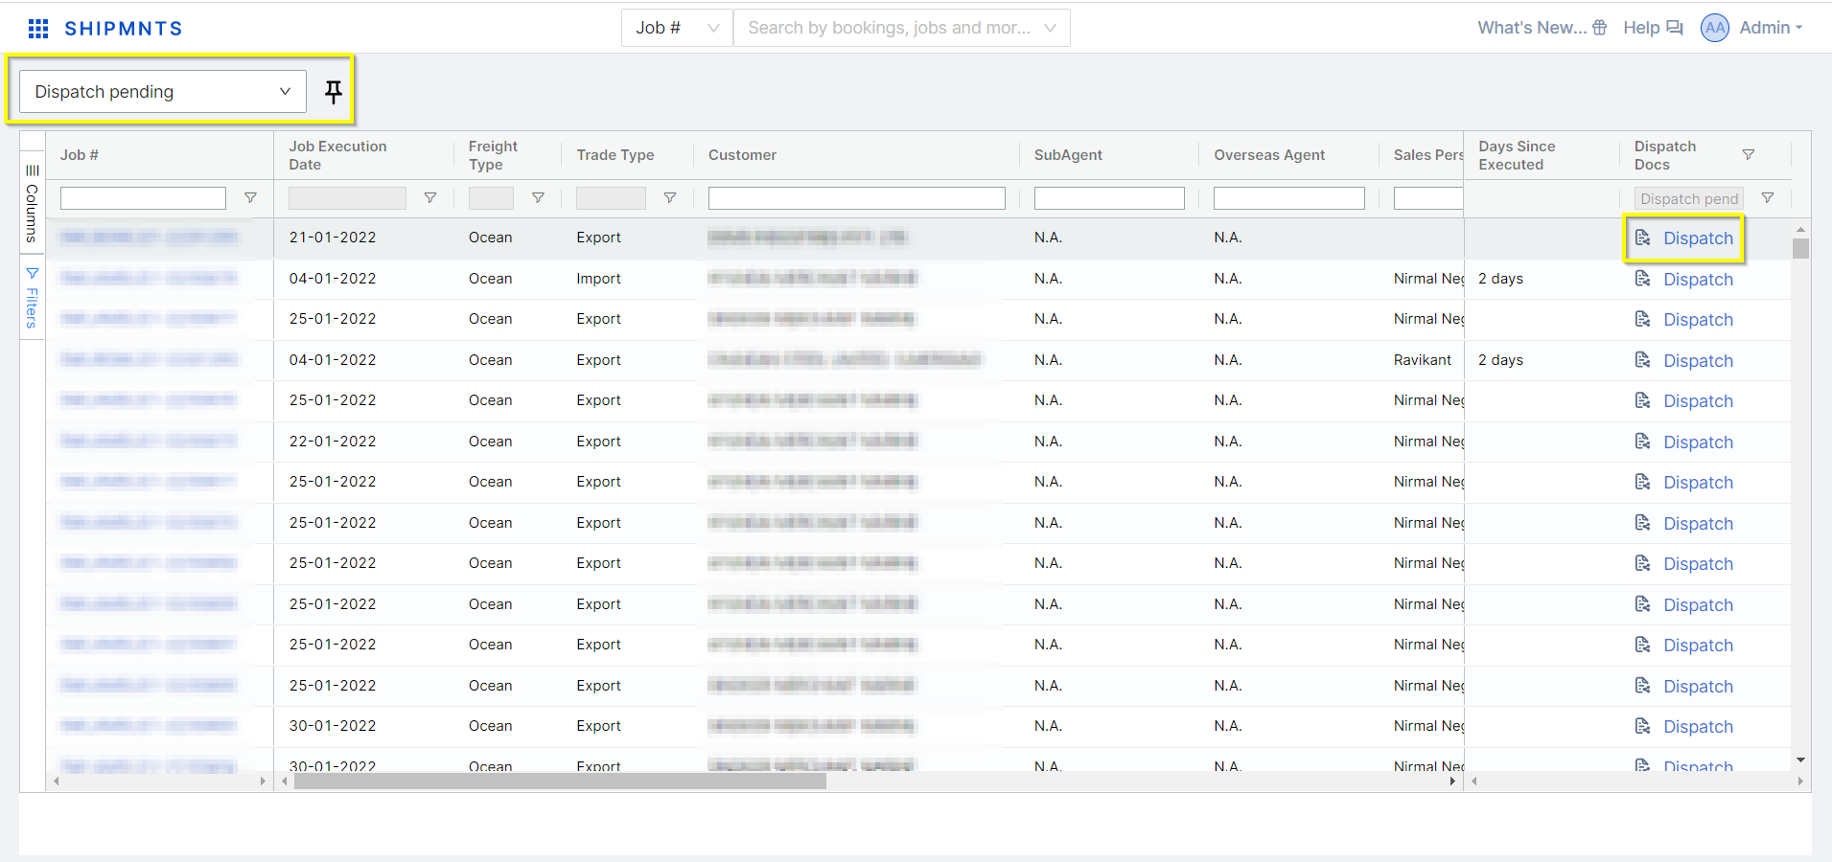Viewport: 1832px width, 862px height.
Task: Click the Job # filter input
Action: click(x=143, y=198)
